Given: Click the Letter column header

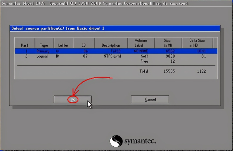Looking at the screenshot, I should pos(63,45).
